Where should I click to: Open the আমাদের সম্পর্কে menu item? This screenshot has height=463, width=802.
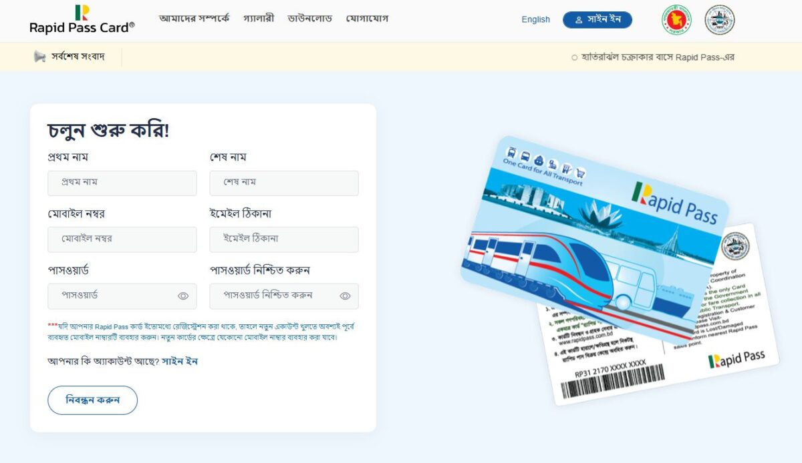194,19
